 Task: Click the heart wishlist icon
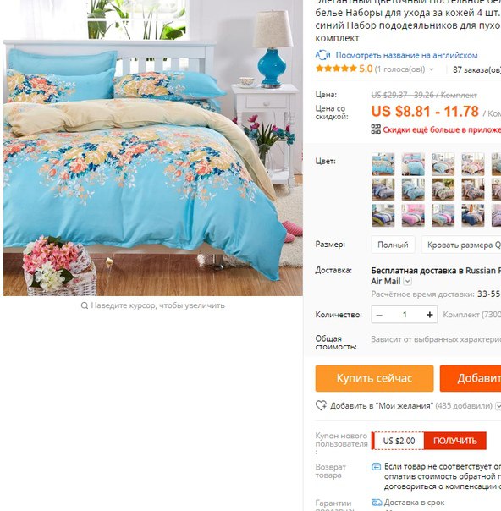pyautogui.click(x=321, y=405)
